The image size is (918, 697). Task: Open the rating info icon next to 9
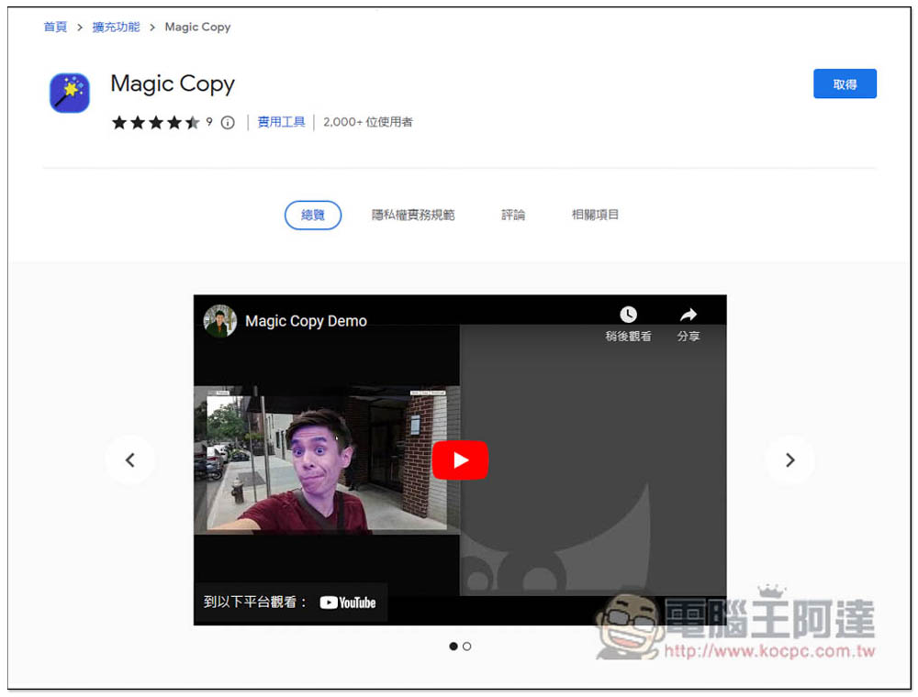(228, 122)
